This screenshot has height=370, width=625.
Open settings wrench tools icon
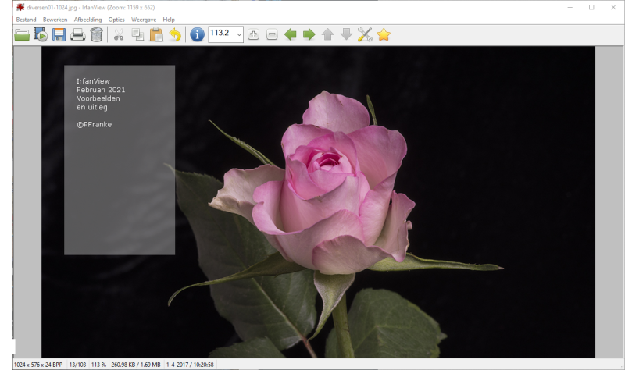(x=365, y=34)
